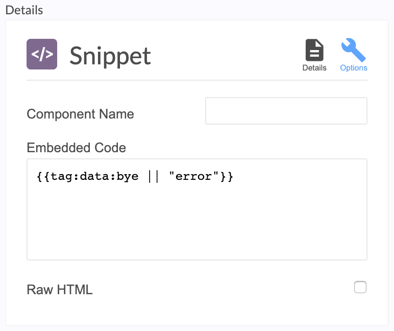Enable the Raw HTML checkbox
Viewport: 394px width, 331px height.
(x=360, y=287)
